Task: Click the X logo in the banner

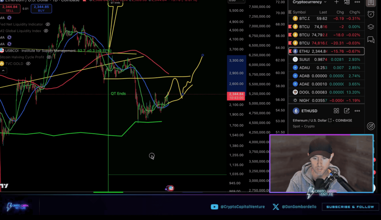Action: coord(276,207)
